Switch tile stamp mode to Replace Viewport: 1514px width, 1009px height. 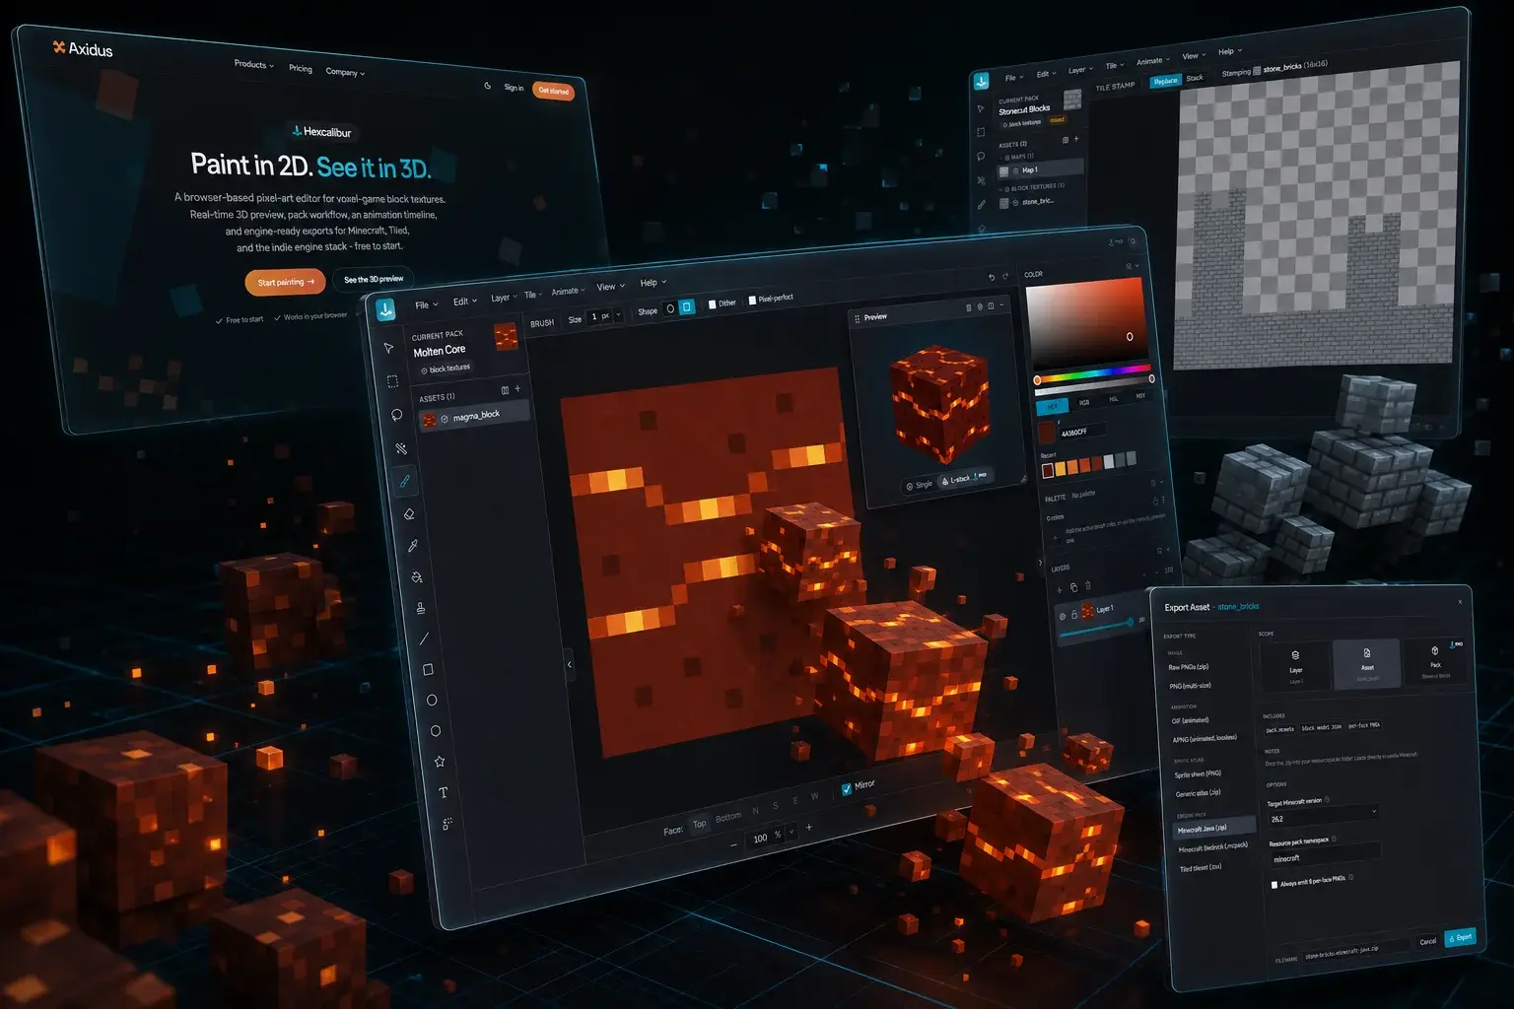1165,81
